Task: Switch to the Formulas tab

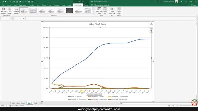Action: [32, 5]
